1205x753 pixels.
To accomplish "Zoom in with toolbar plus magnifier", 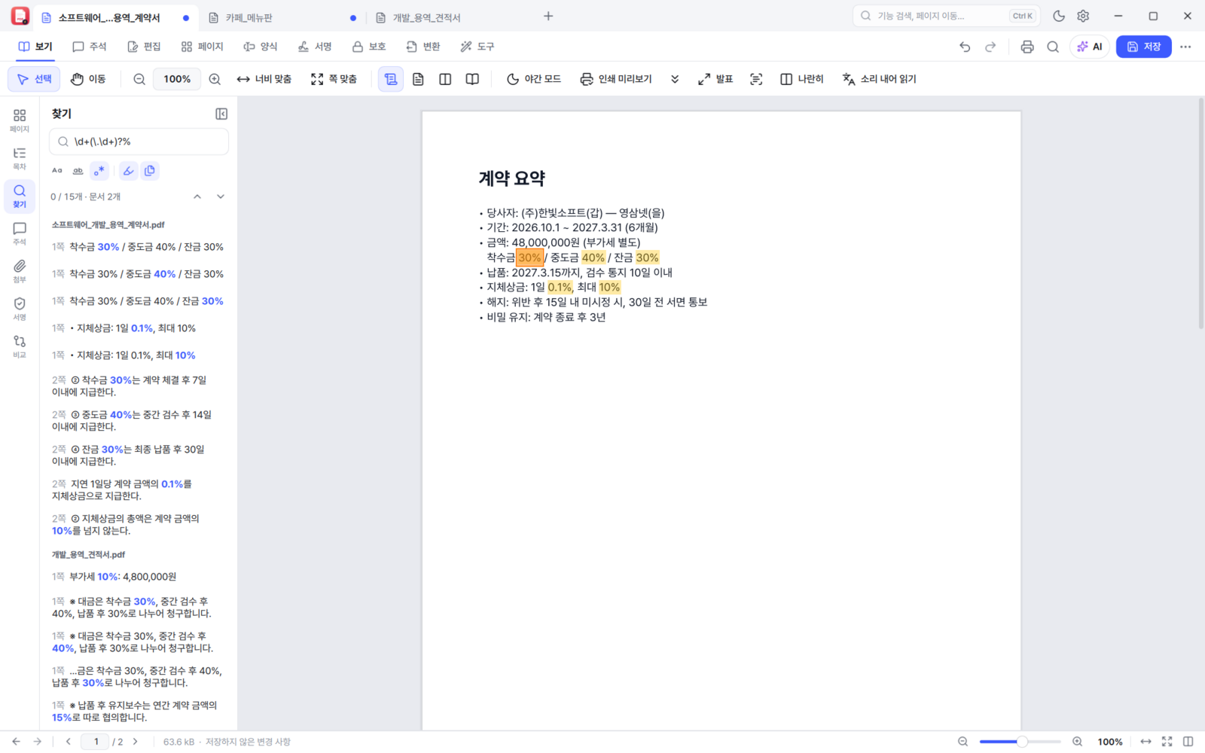I will tap(215, 79).
